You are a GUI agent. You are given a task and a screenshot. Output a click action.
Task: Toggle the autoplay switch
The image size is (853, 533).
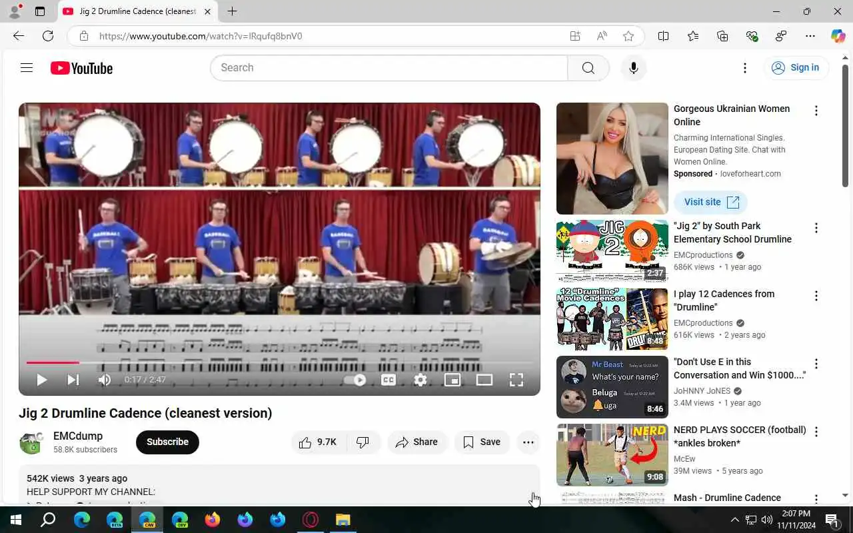(x=355, y=380)
